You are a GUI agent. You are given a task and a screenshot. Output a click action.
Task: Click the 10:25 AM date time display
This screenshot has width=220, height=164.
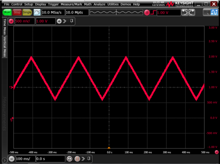(158, 4)
